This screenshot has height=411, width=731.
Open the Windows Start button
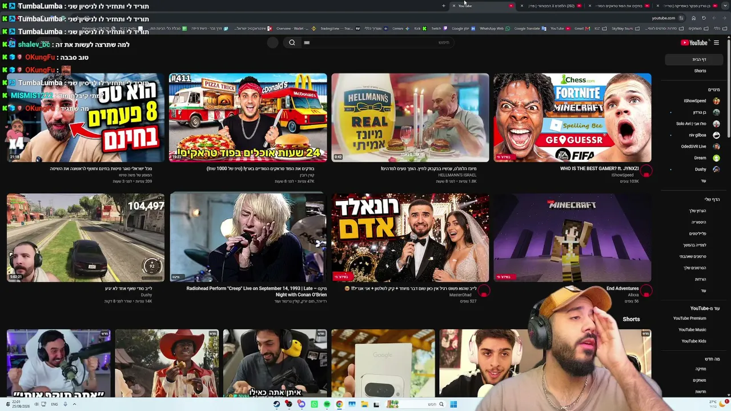453,404
